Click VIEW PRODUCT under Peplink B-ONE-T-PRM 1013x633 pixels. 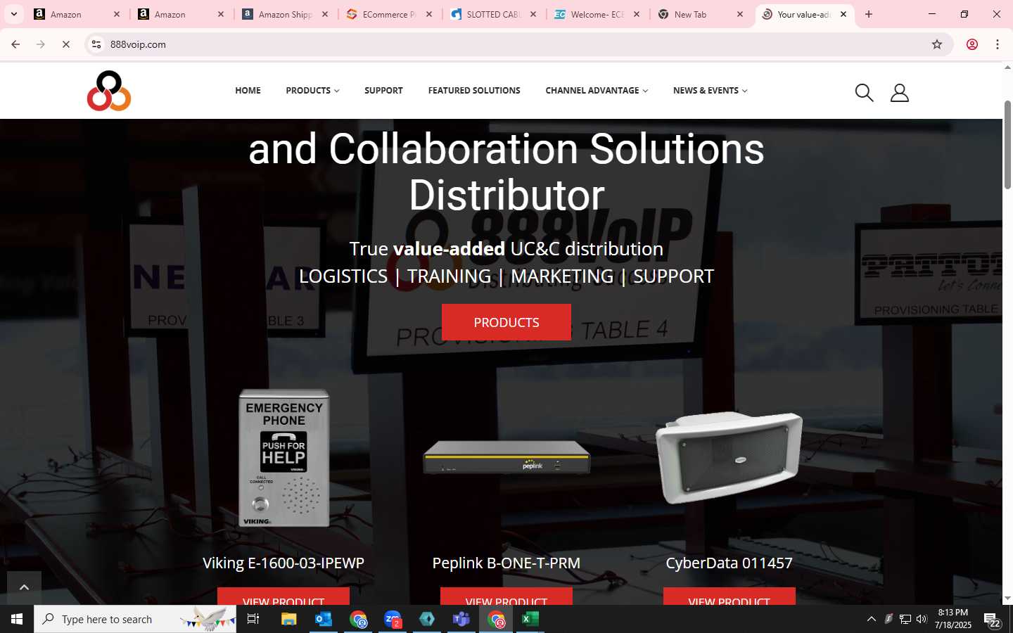pyautogui.click(x=507, y=596)
